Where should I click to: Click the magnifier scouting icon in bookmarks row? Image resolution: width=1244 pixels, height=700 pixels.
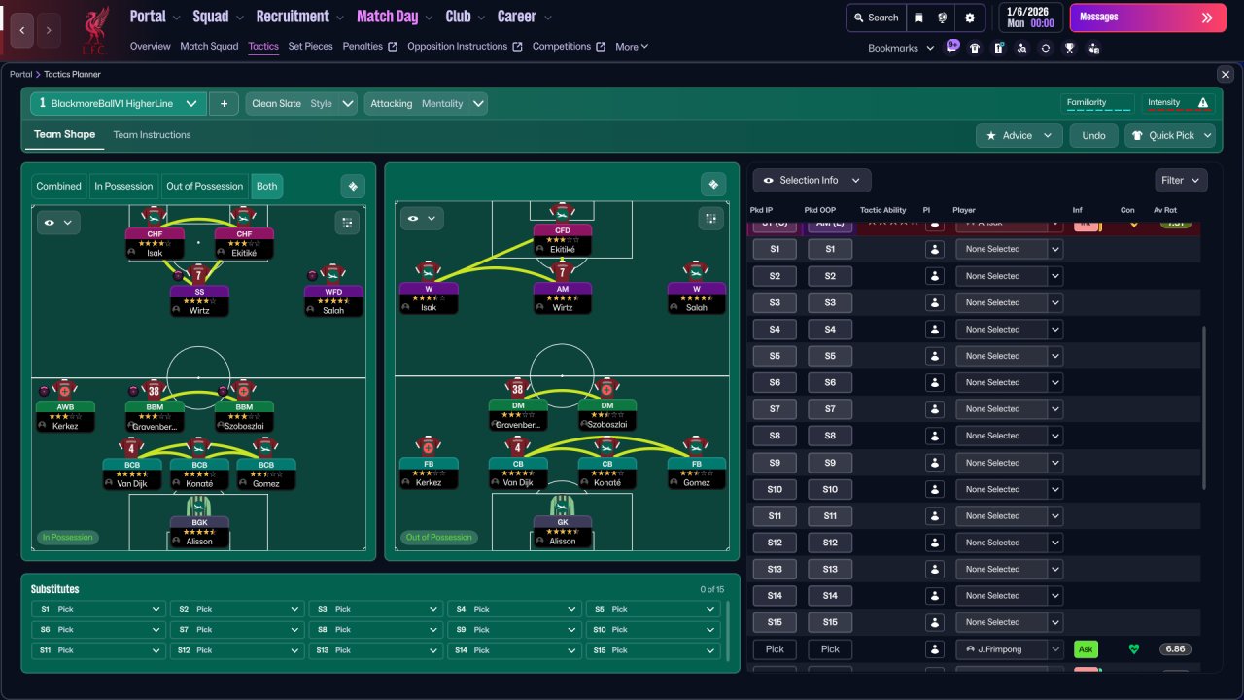coord(1021,48)
